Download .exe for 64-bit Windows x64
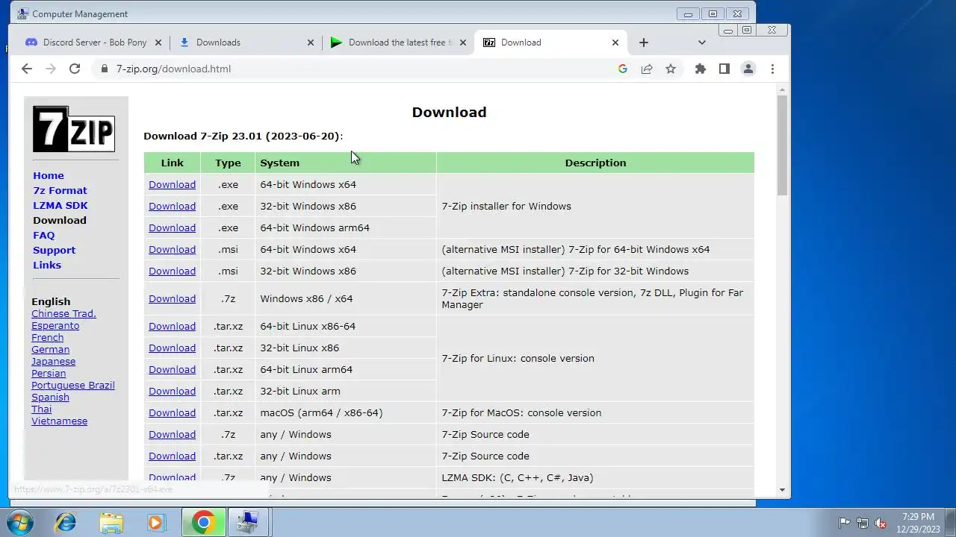This screenshot has width=956, height=537. click(x=172, y=184)
